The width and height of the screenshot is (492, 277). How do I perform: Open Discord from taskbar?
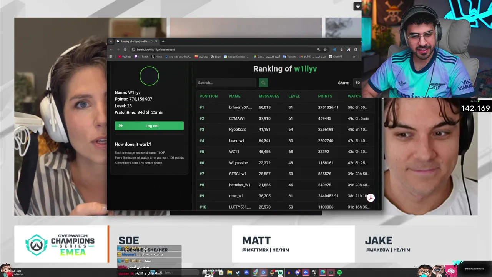pyautogui.click(x=298, y=272)
